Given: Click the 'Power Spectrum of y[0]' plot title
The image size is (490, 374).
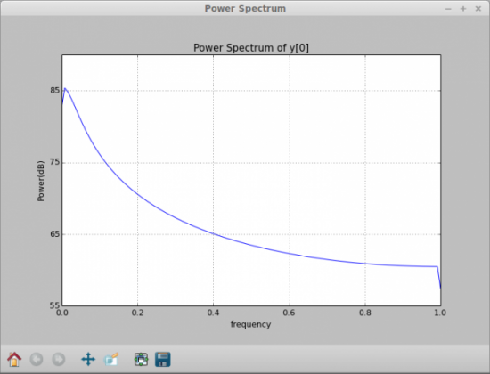Looking at the screenshot, I should click(x=251, y=48).
